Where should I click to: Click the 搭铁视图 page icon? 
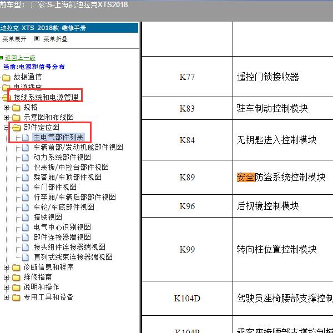coord(26,217)
